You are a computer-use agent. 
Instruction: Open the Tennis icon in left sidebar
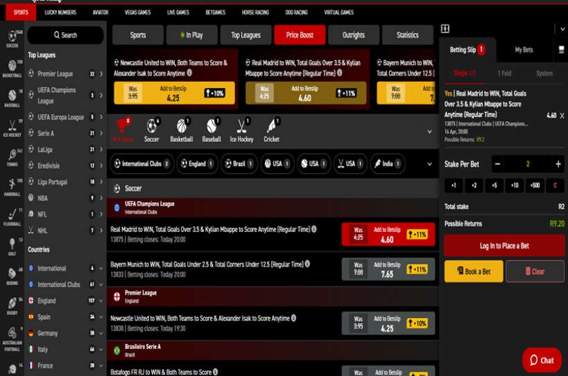[x=12, y=157]
